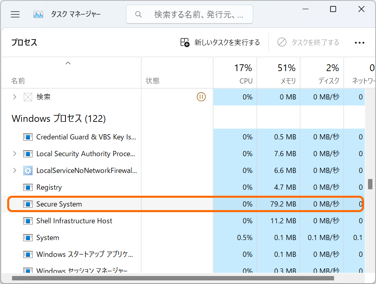Expand the LocalServiceNoNetworkFirewall process entry
The width and height of the screenshot is (376, 284).
tap(14, 170)
